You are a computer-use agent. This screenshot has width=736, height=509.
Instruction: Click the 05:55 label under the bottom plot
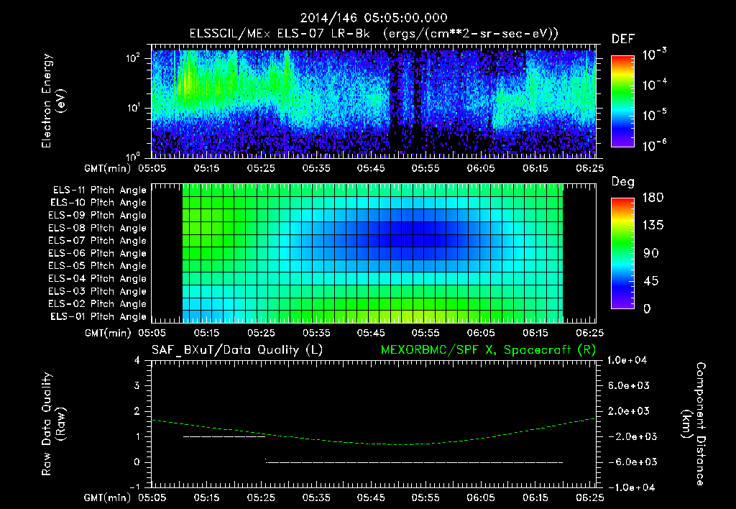pos(425,497)
